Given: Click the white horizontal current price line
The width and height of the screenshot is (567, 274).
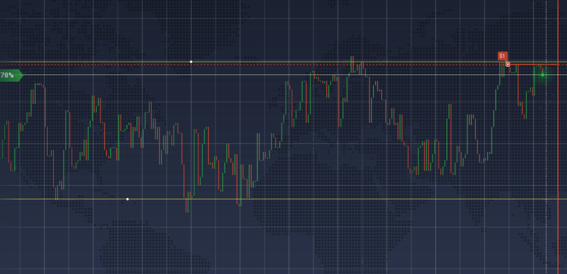Looking at the screenshot, I should [x=155, y=74].
